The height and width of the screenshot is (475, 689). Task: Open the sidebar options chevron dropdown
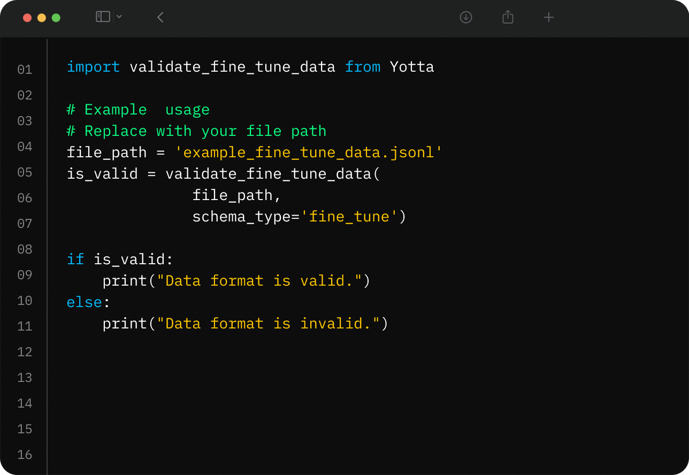pos(119,17)
